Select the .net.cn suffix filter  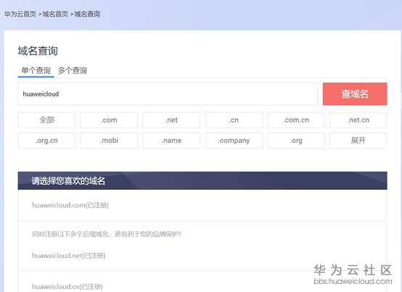[x=358, y=120]
